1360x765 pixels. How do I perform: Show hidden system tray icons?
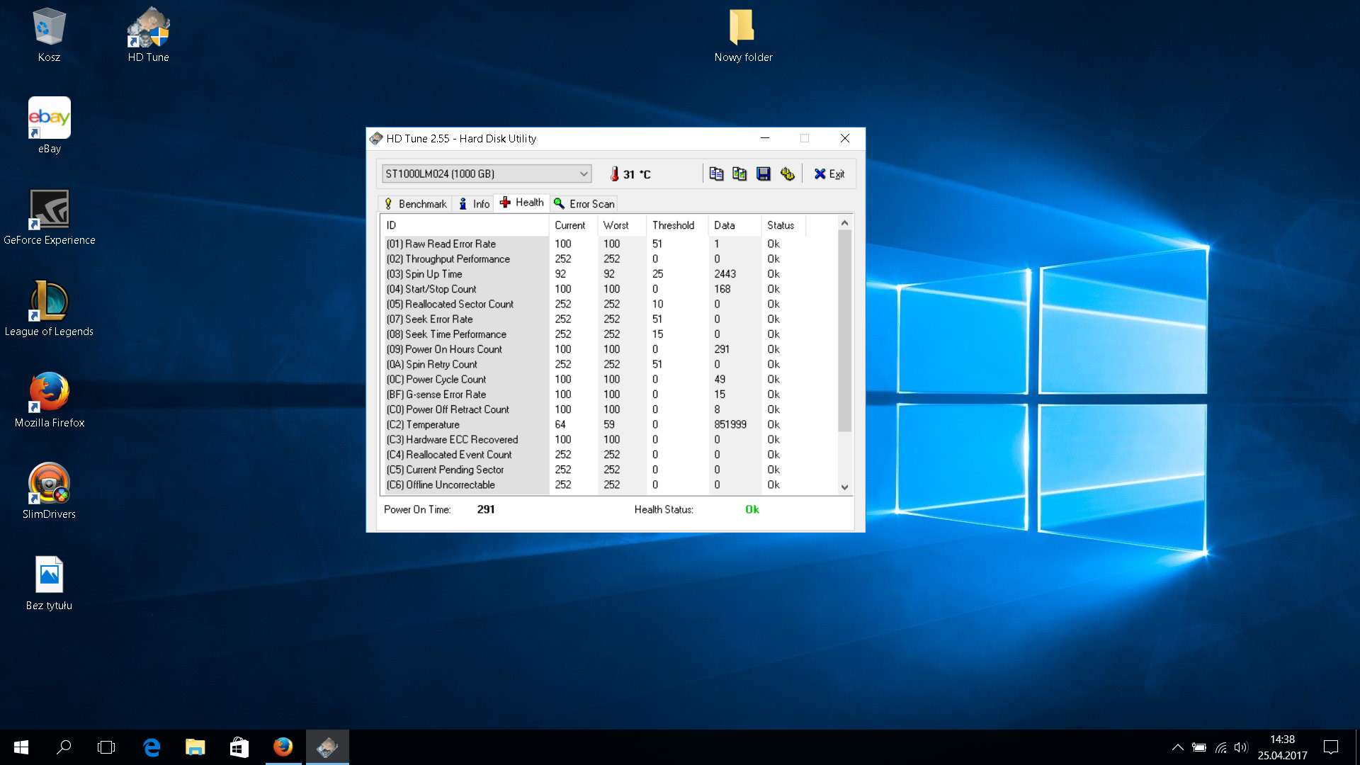1177,747
